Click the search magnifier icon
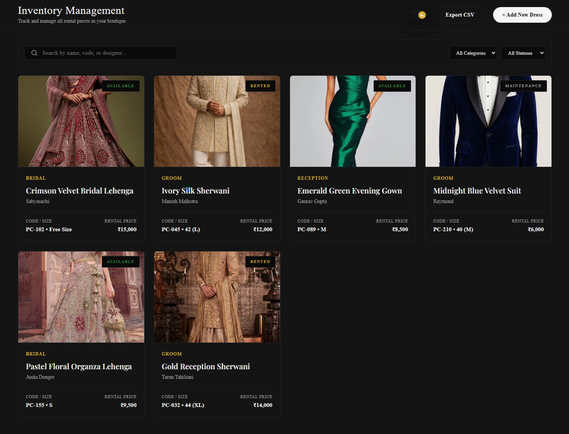The width and height of the screenshot is (569, 434). coord(34,53)
